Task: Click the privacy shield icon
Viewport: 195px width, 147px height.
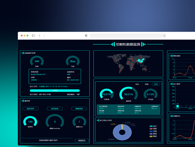Action: tap(86, 36)
